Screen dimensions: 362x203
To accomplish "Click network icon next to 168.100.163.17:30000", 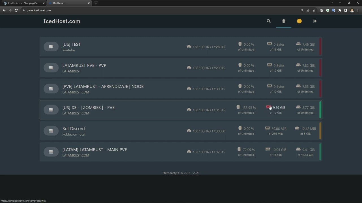I will point(189,131).
